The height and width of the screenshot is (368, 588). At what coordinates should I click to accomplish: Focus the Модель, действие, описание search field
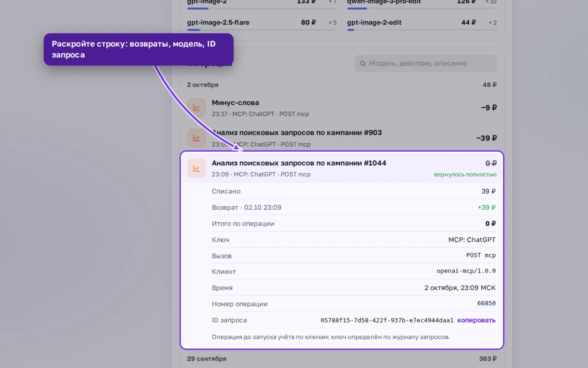(x=425, y=63)
